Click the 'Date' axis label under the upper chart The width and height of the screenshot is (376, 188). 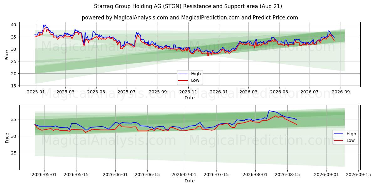tap(190, 98)
